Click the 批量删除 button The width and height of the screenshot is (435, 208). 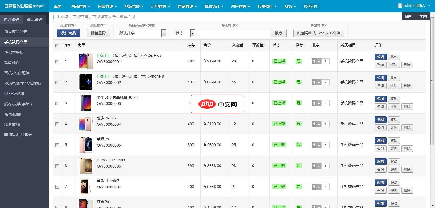click(x=98, y=33)
